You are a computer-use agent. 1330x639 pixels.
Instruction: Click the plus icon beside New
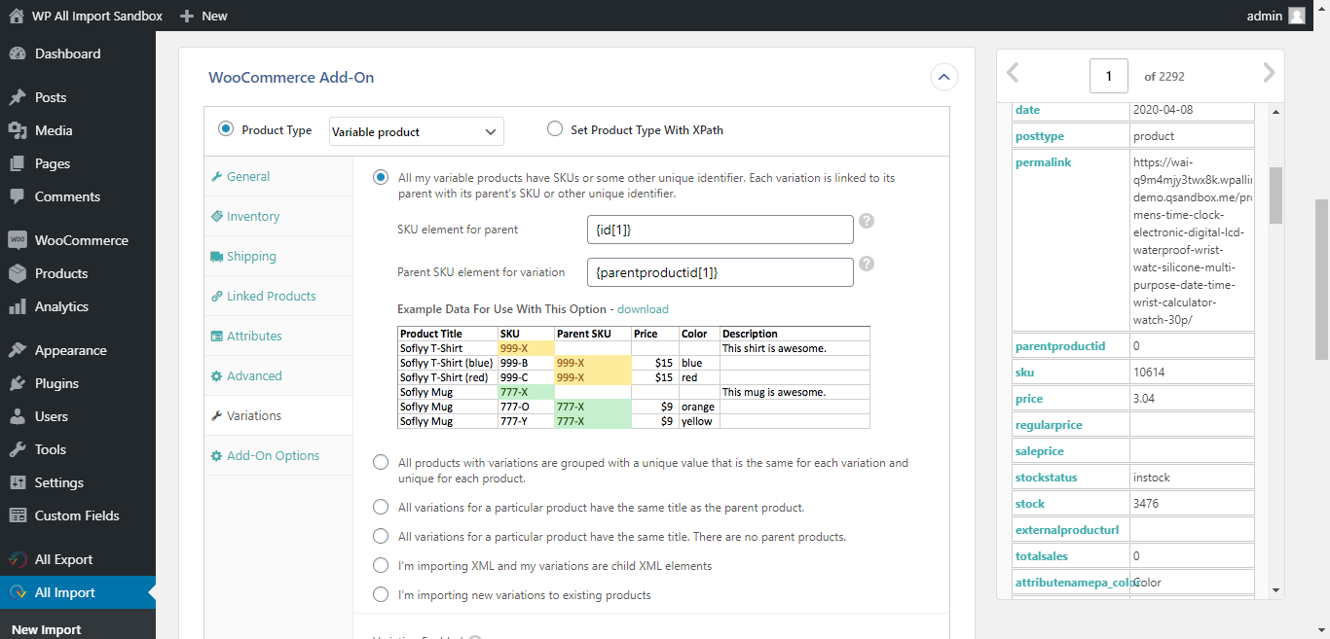188,16
